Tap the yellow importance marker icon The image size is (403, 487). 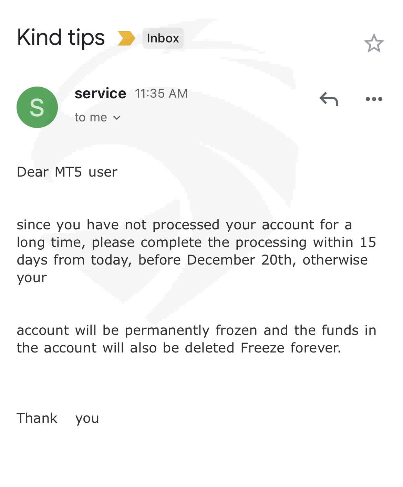tap(126, 38)
